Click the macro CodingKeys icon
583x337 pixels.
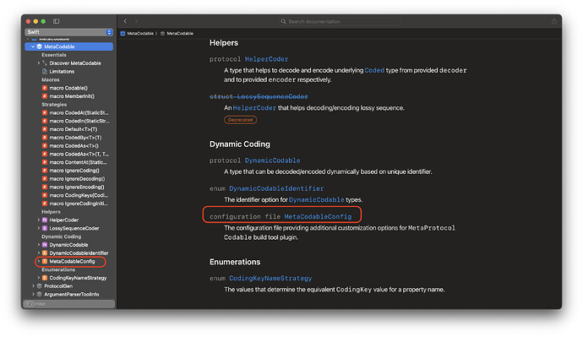click(x=45, y=195)
